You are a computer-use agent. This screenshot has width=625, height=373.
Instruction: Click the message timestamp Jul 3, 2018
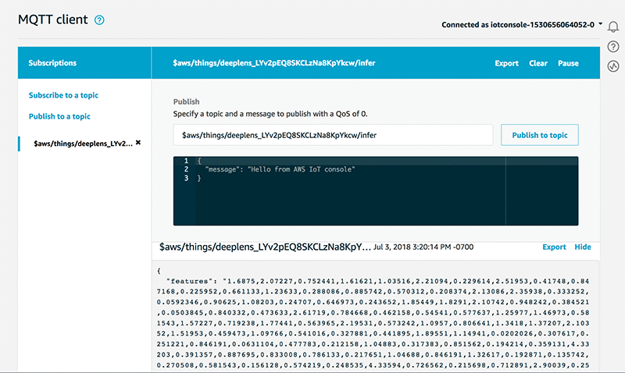point(423,247)
